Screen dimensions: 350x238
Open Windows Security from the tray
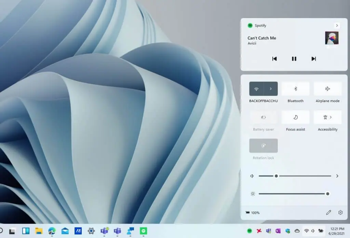click(x=287, y=231)
